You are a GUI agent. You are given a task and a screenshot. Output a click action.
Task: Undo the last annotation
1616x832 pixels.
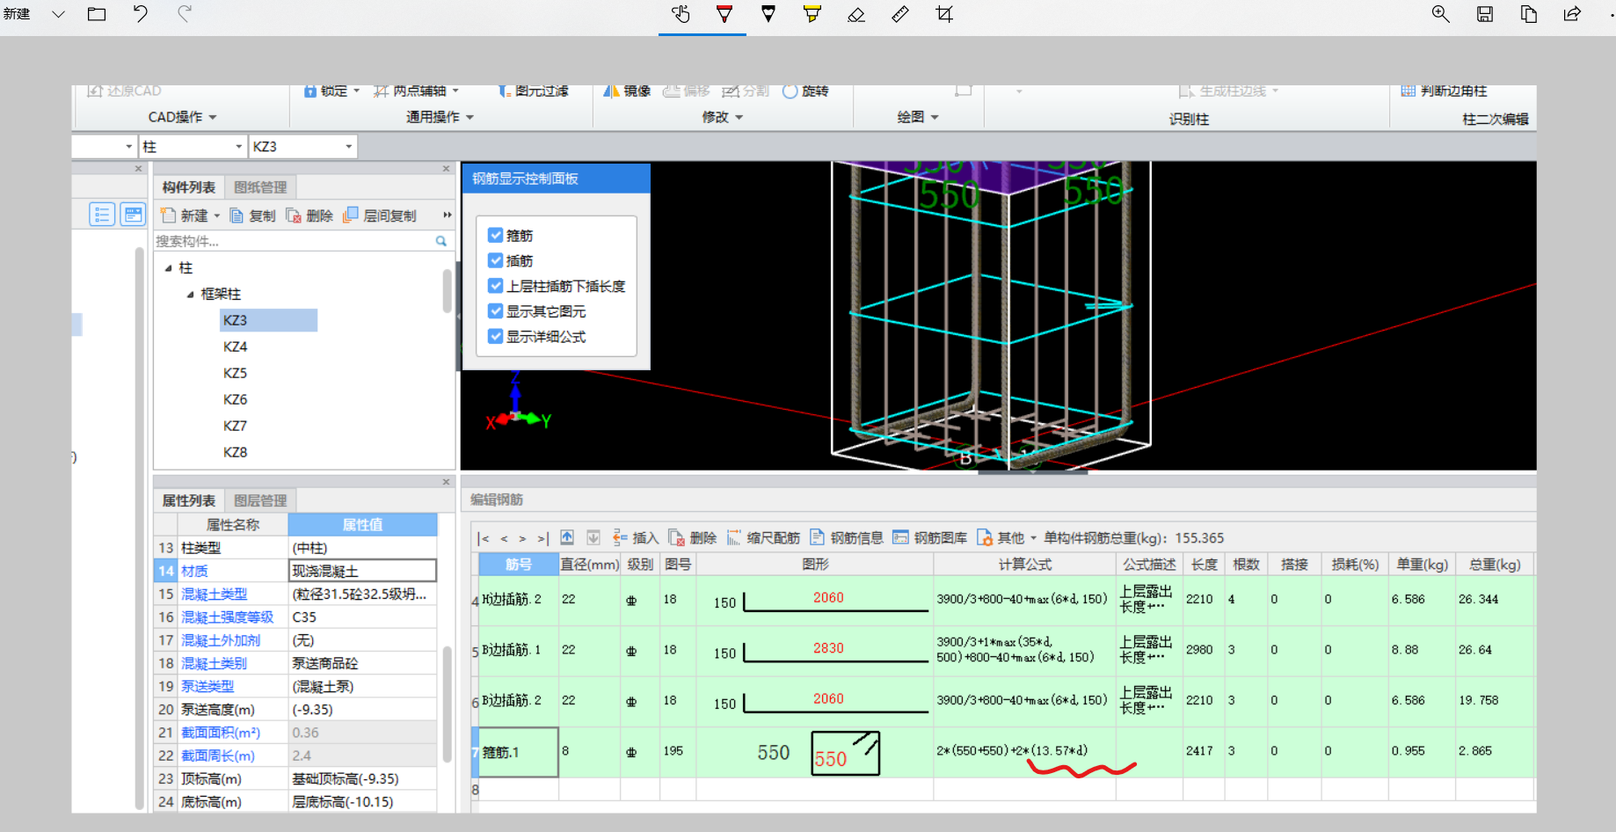(141, 14)
